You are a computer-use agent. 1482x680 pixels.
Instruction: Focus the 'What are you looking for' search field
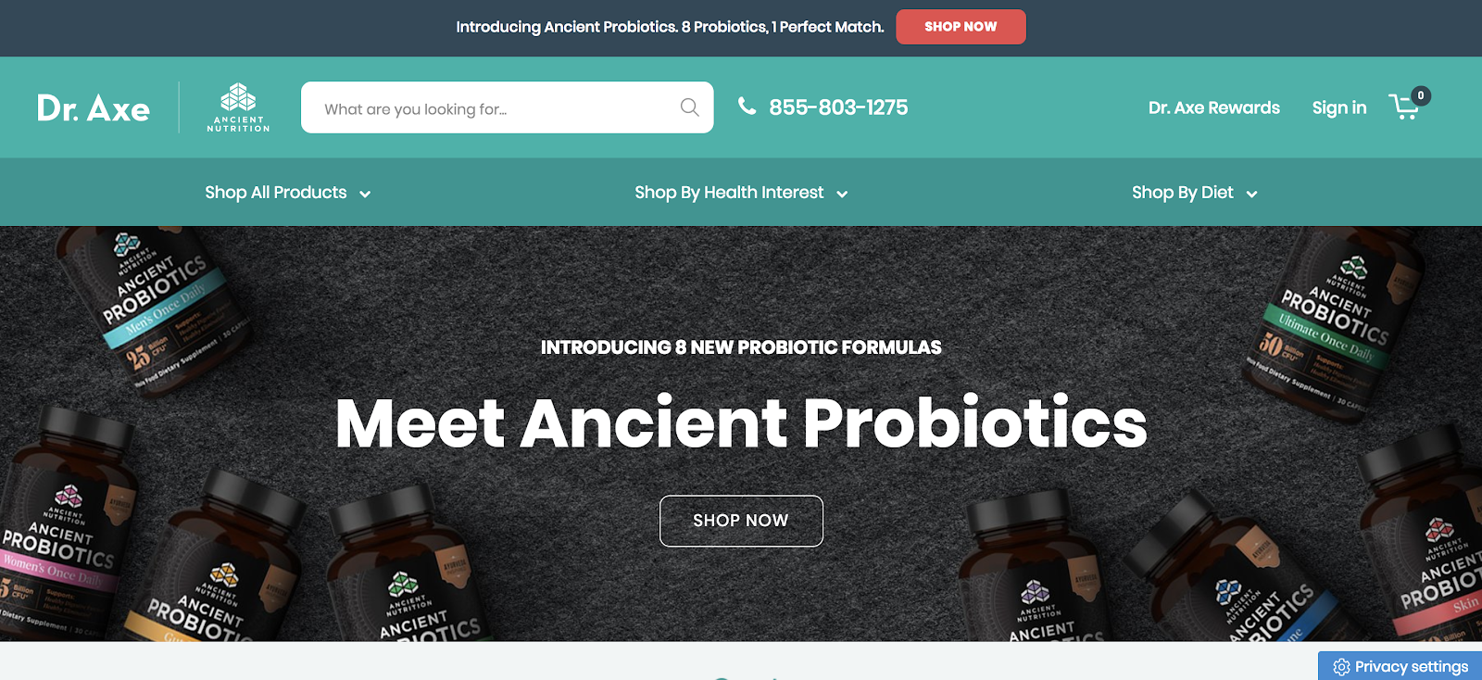tap(507, 107)
